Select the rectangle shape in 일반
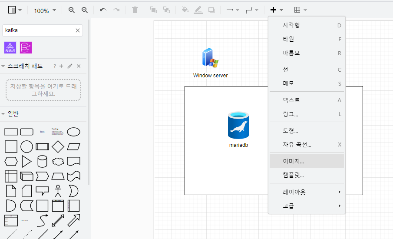Viewport: 393px width, 239px height. pyautogui.click(x=11, y=132)
